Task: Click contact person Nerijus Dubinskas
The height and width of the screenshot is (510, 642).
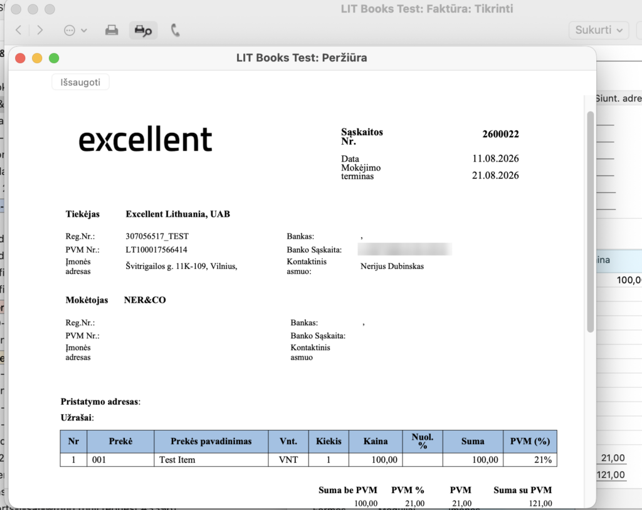Action: pyautogui.click(x=392, y=266)
